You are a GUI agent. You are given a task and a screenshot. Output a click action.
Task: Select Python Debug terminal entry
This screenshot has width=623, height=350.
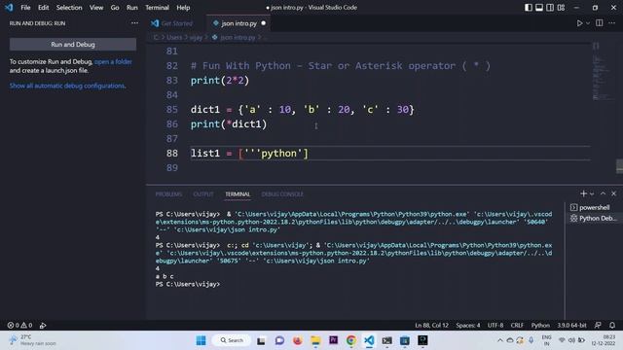pos(593,218)
